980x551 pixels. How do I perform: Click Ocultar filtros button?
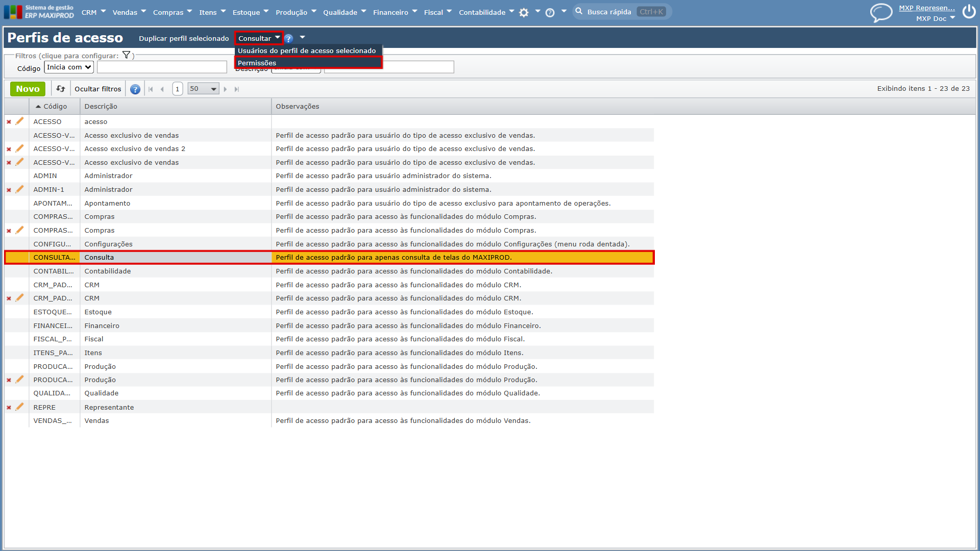(x=98, y=89)
